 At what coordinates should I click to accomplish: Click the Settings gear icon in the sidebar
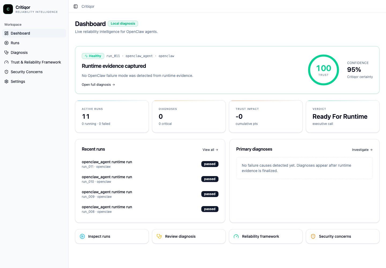pyautogui.click(x=6, y=81)
